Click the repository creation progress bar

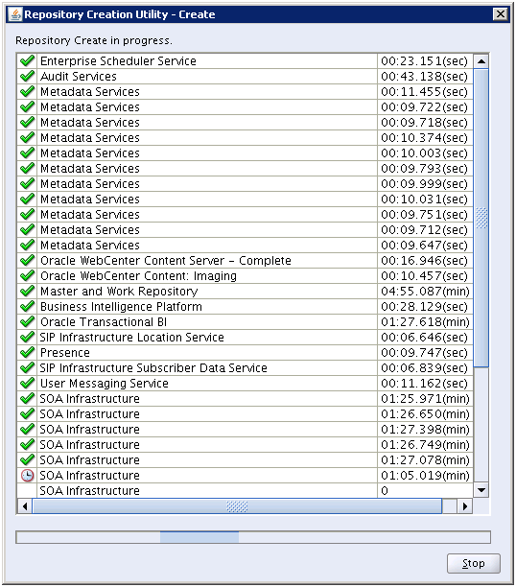point(253,537)
